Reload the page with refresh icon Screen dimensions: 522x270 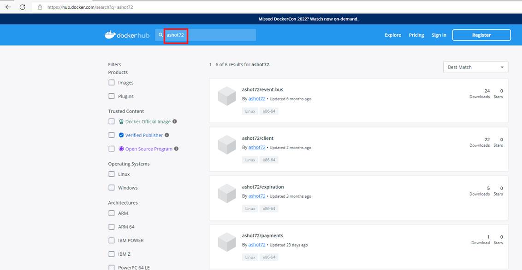click(22, 7)
